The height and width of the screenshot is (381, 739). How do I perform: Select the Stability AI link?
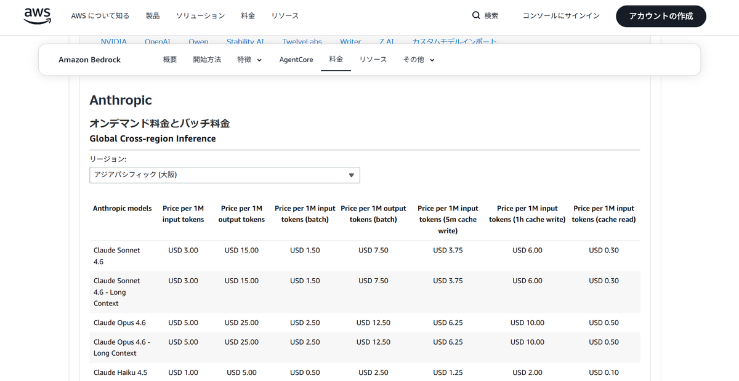[x=246, y=41]
